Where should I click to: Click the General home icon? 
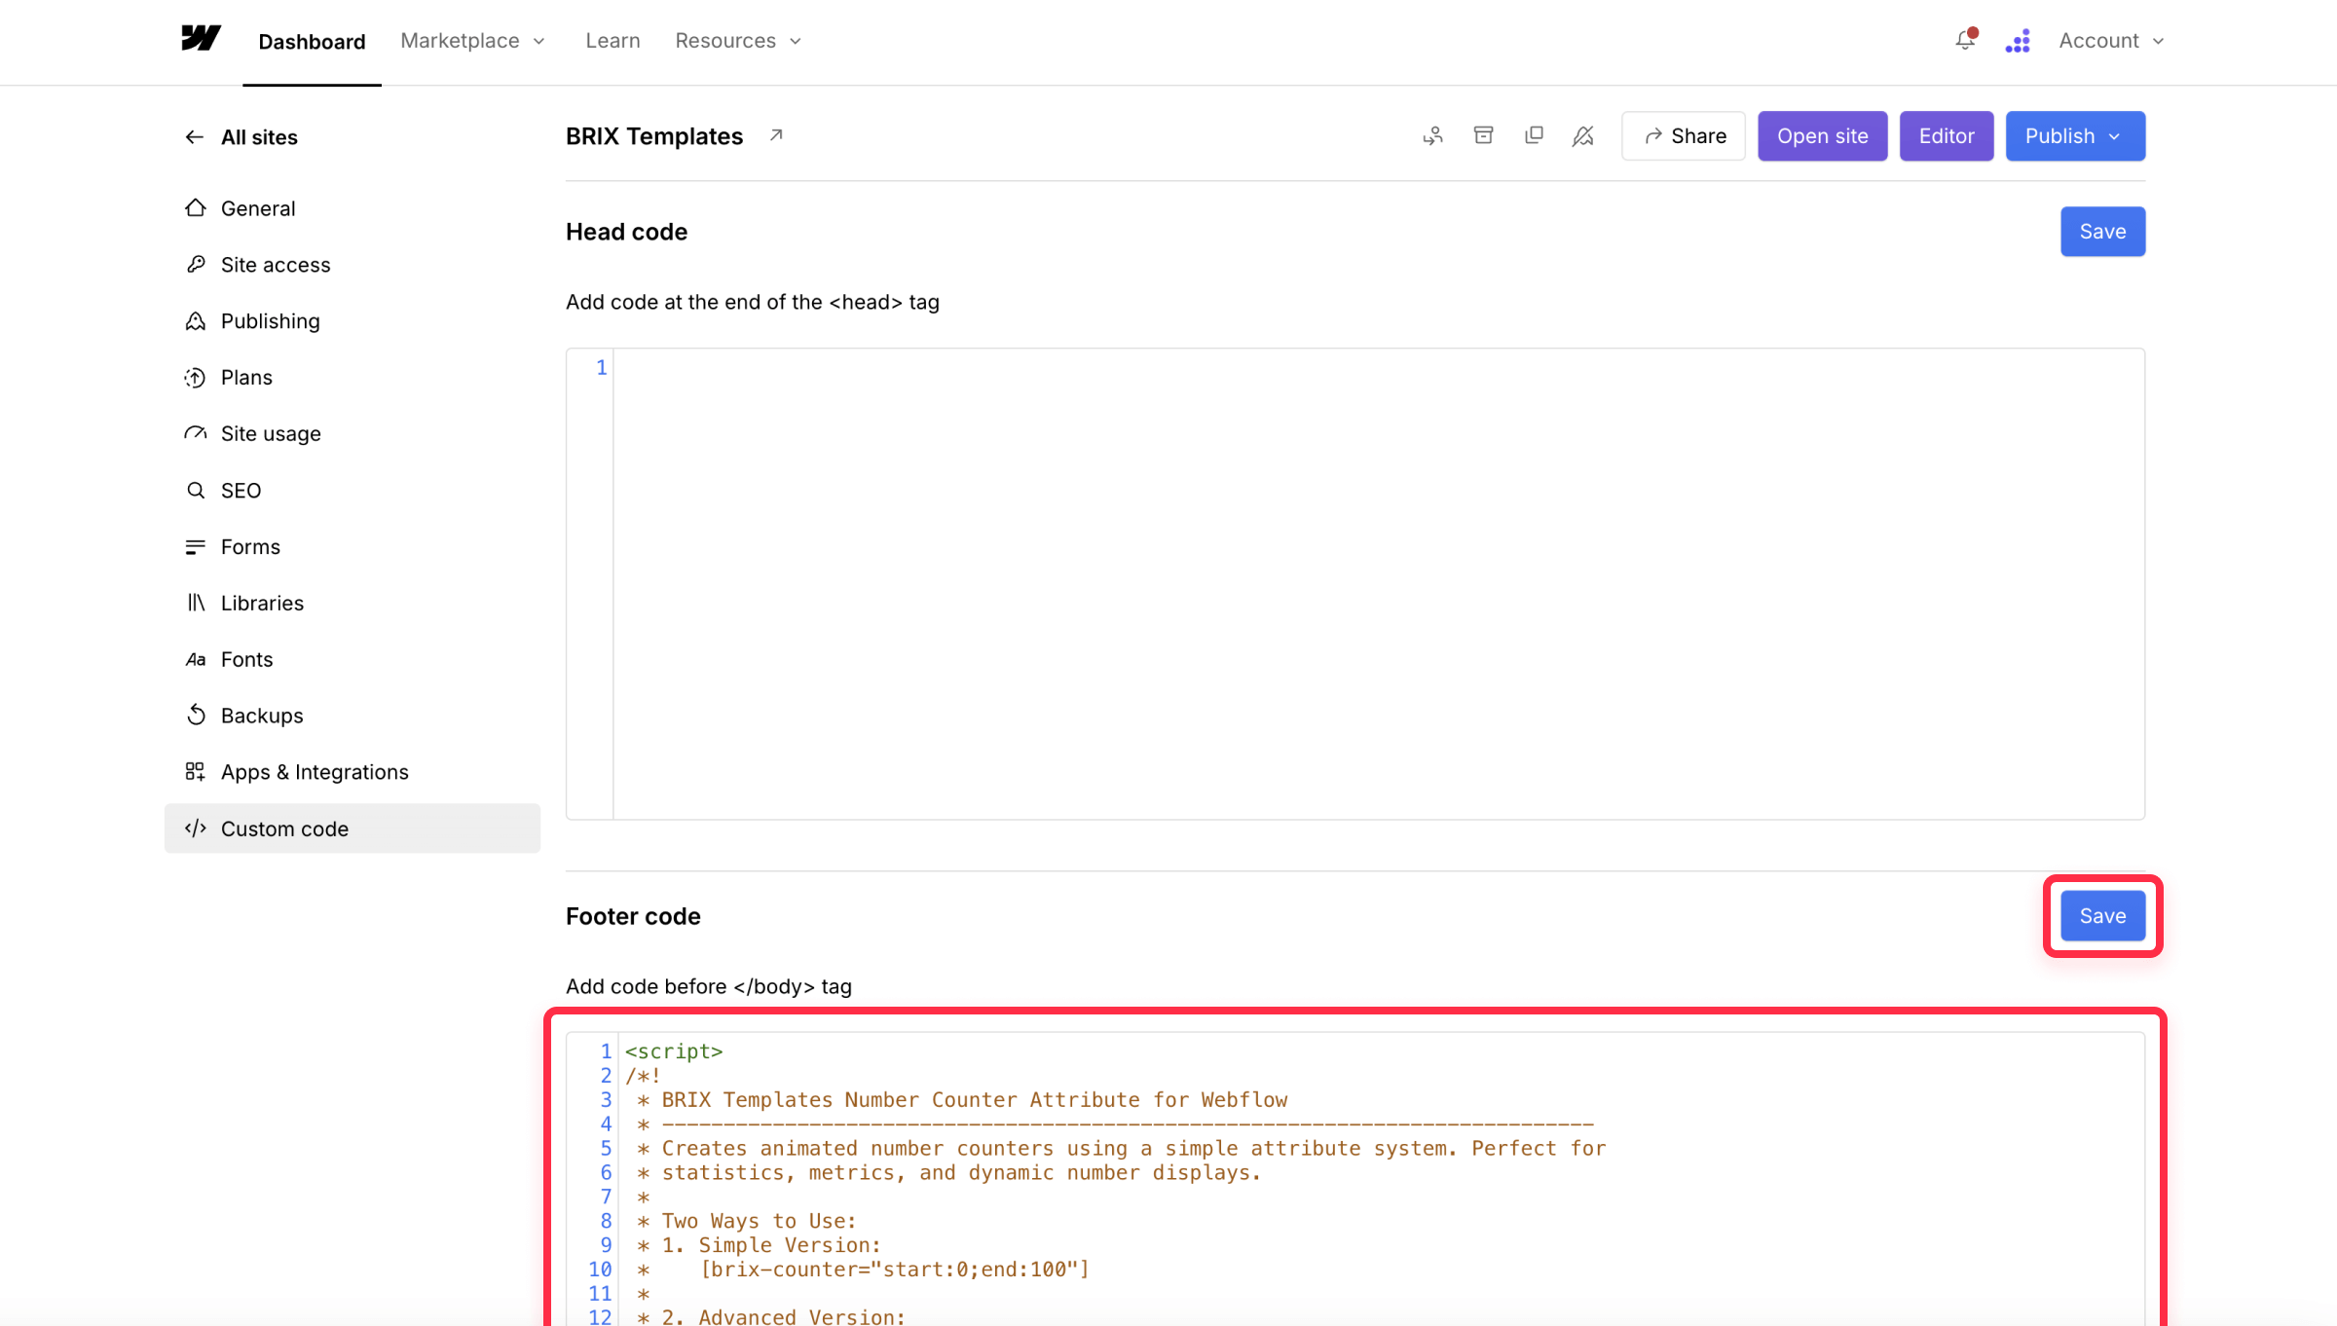(196, 207)
